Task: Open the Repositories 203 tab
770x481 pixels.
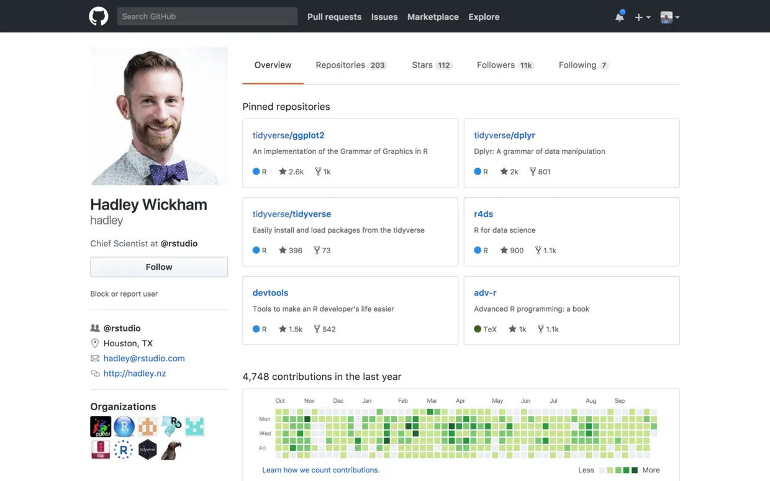Action: (351, 65)
